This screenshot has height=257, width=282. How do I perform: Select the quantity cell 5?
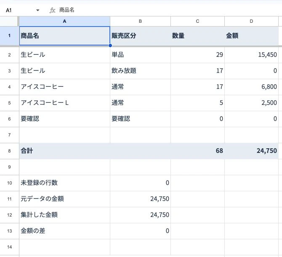[x=197, y=103]
